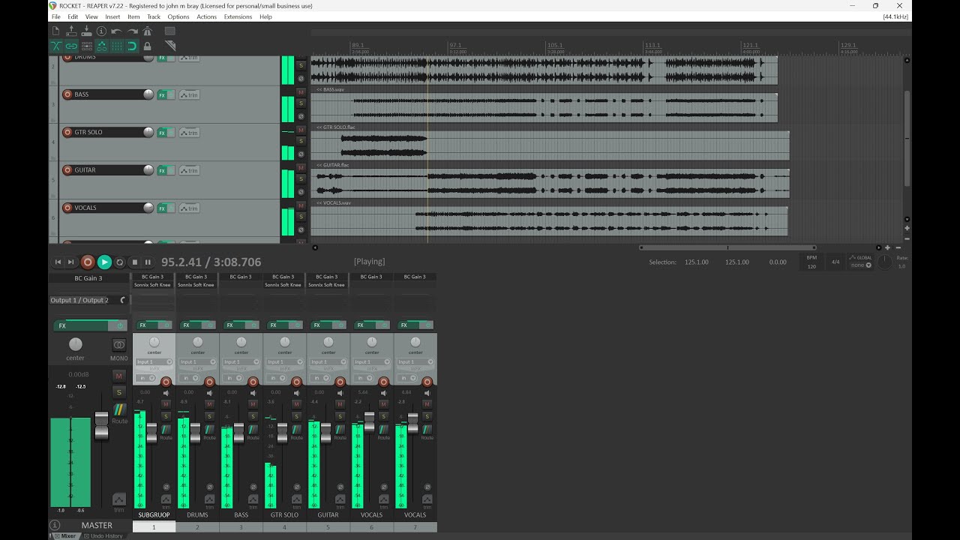Click the Pause button in transport
This screenshot has height=540, width=960.
(x=148, y=262)
